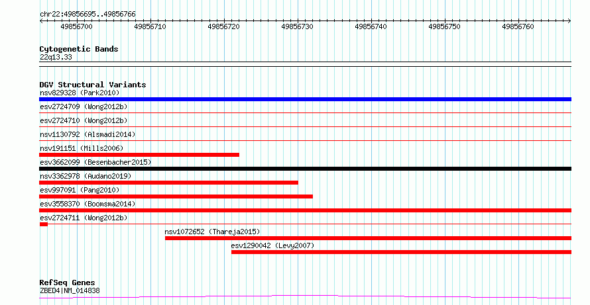Select the red nsv191151 Mills2006 bar
The height and width of the screenshot is (305, 590).
(139, 155)
